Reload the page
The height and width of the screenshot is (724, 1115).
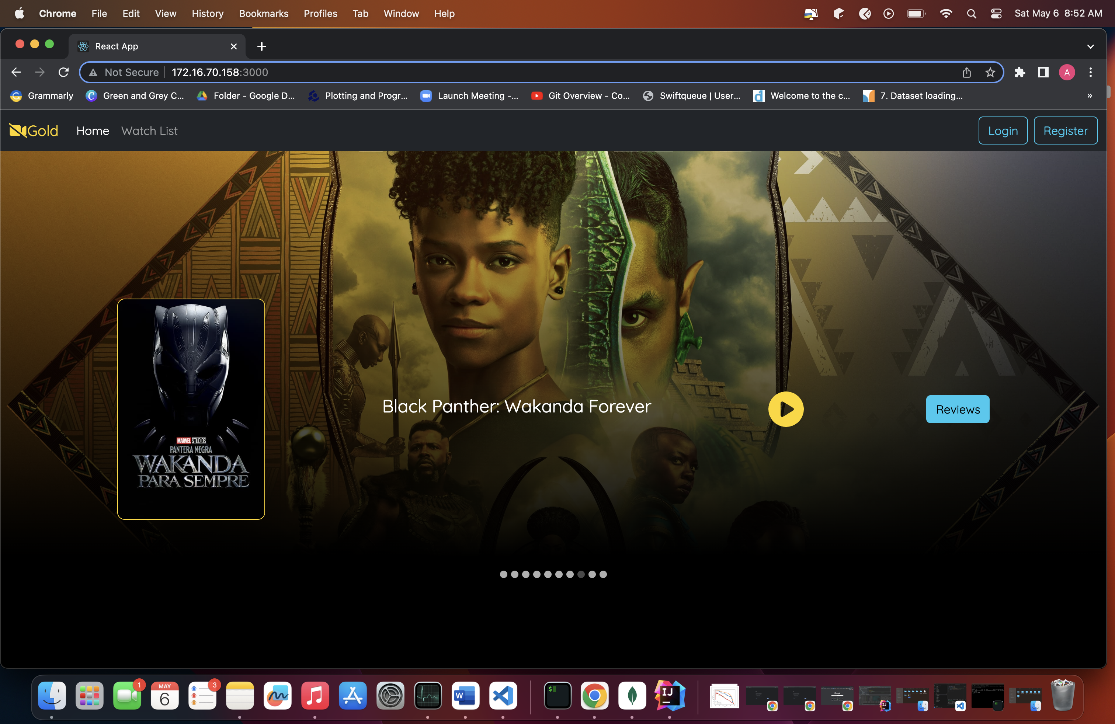[64, 72]
